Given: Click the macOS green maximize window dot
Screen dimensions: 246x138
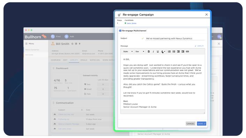Looking at the screenshot, I should coord(31,30).
